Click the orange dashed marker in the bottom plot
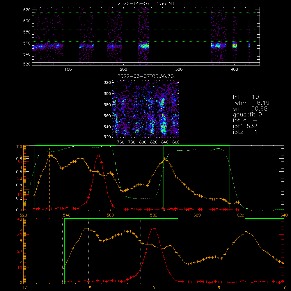Image resolution: width=291 pixels, height=291 pixels. click(x=85, y=251)
